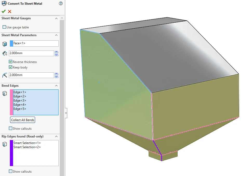Click the blue Face<1> selection color bar
Image resolution: width=247 pixels, height=176 pixels.
[x=11, y=43]
